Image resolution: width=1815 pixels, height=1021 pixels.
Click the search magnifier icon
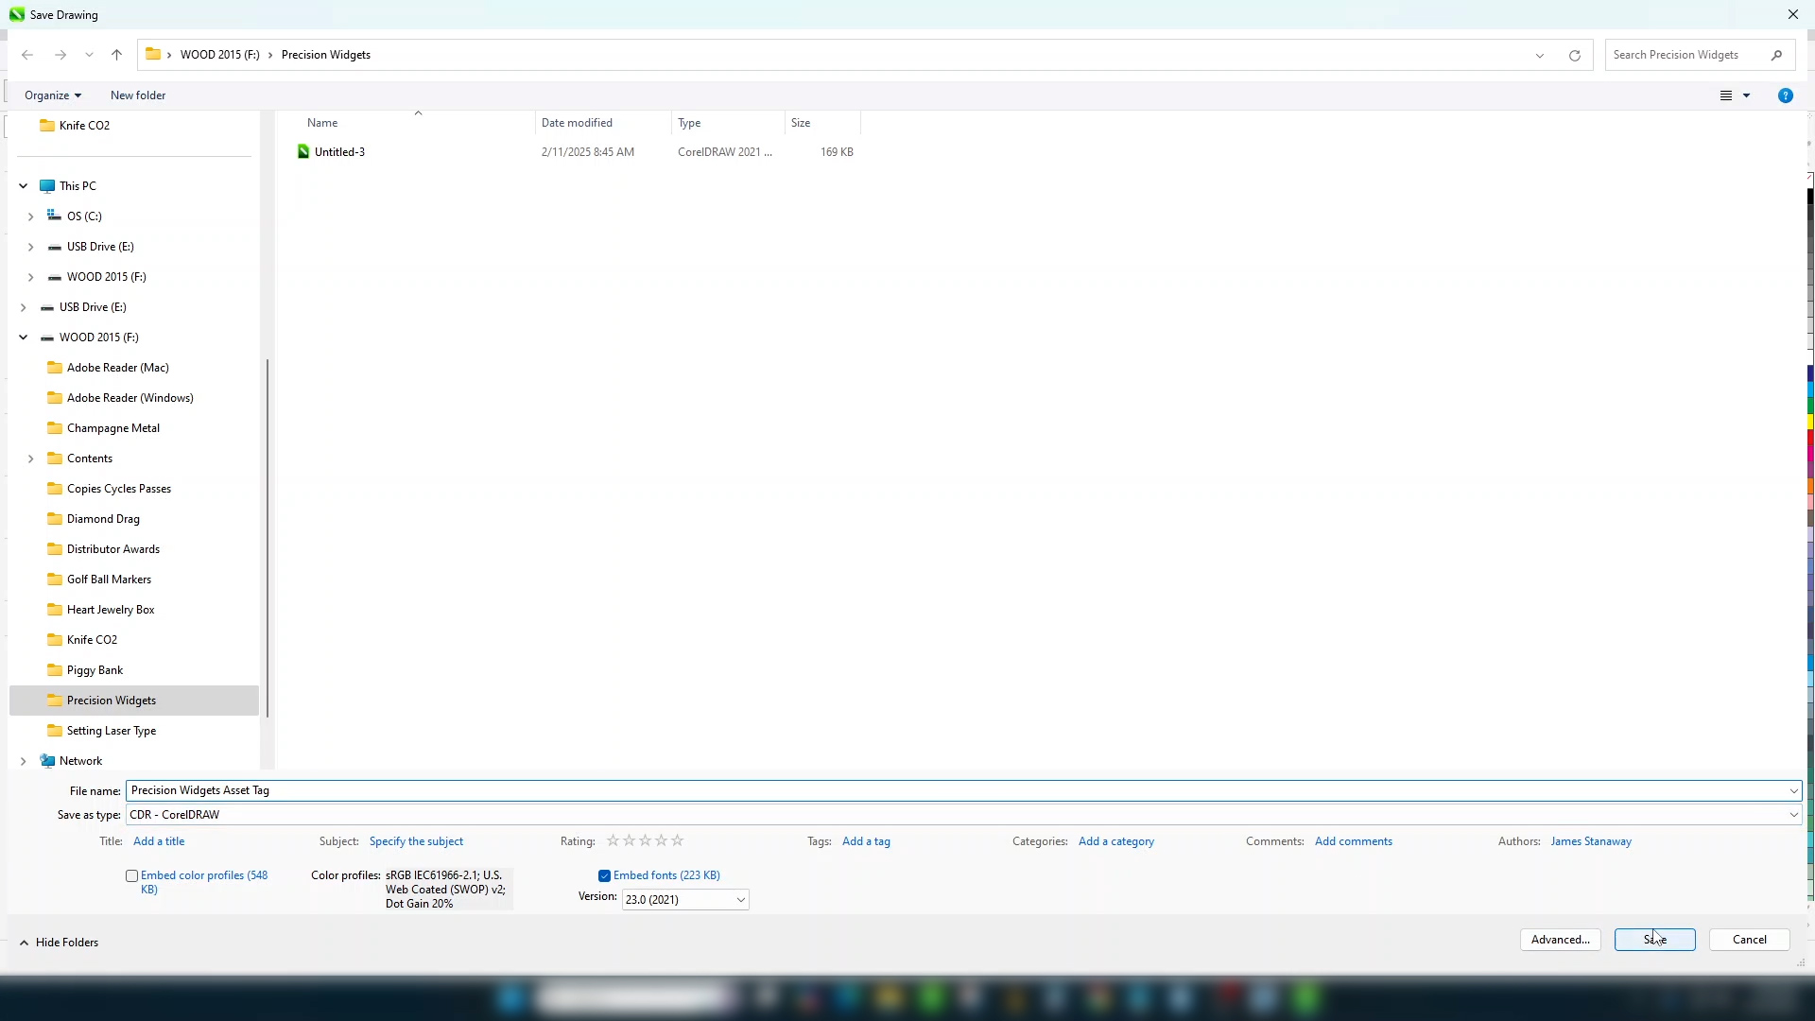(1776, 55)
